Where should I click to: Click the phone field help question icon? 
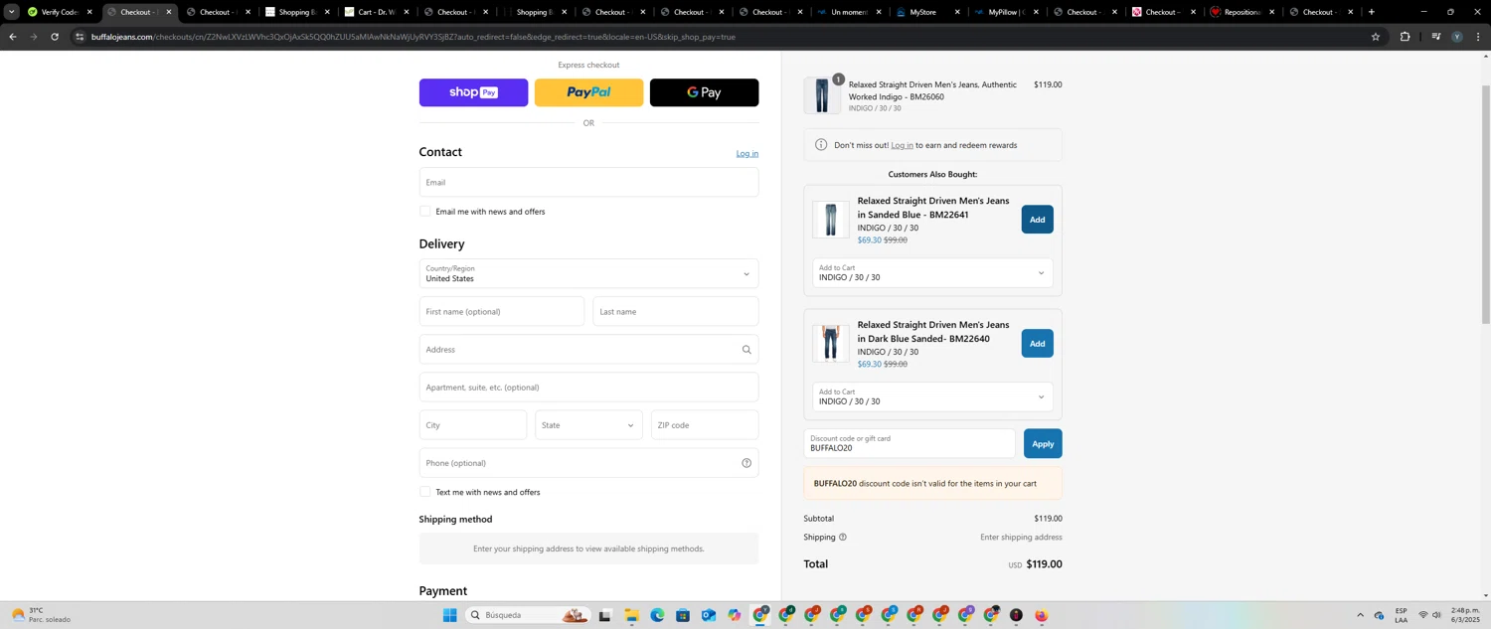(x=746, y=463)
